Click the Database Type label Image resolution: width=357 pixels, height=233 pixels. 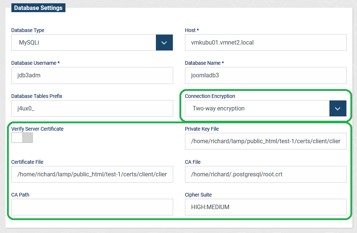coord(28,30)
